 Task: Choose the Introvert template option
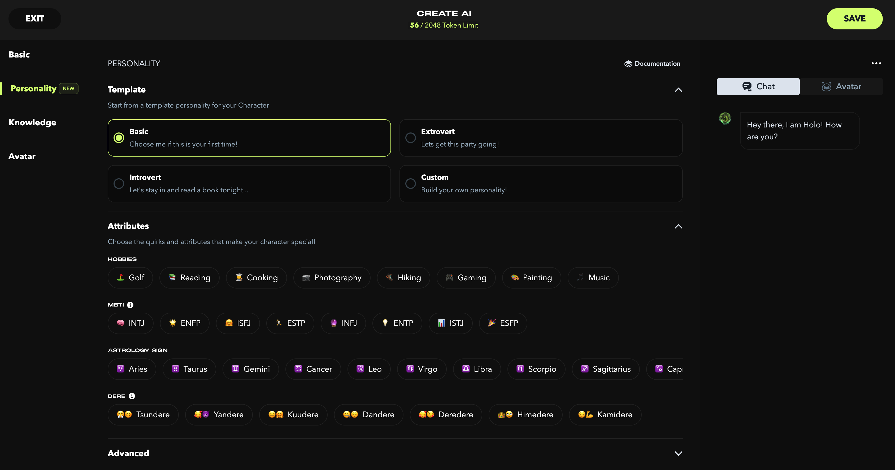(119, 184)
